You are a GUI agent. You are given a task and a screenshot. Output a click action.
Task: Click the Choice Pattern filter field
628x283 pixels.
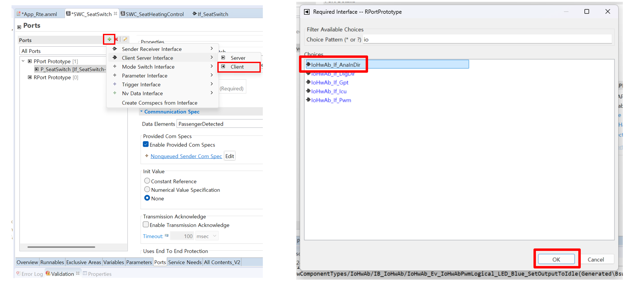pos(487,39)
